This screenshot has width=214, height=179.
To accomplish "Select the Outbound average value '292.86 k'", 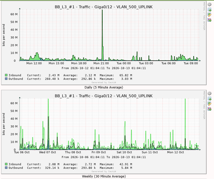I will coord(88,79).
